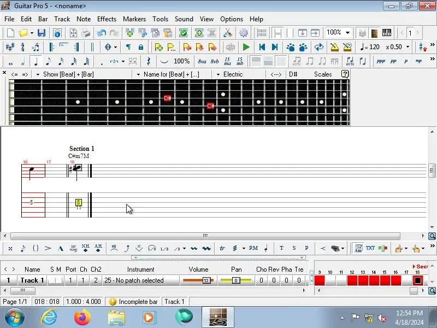Toggle palm mute P.M. effect

pyautogui.click(x=253, y=248)
